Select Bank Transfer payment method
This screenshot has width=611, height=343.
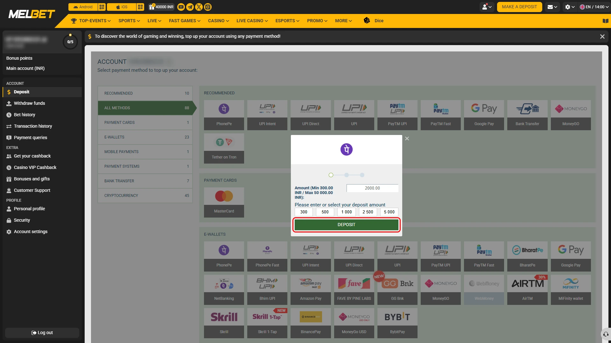point(527,115)
